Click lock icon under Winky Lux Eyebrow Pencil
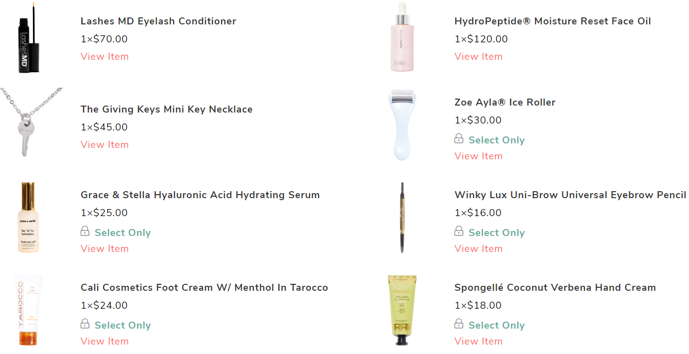689x354 pixels. coord(459,231)
